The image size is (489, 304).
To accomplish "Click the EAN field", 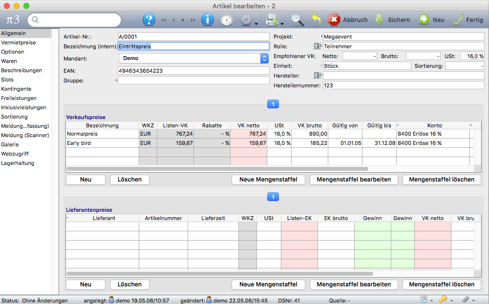I will click(193, 71).
